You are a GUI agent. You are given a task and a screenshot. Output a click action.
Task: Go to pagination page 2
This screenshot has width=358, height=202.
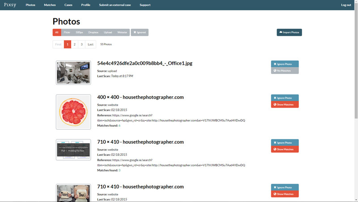coord(74,44)
